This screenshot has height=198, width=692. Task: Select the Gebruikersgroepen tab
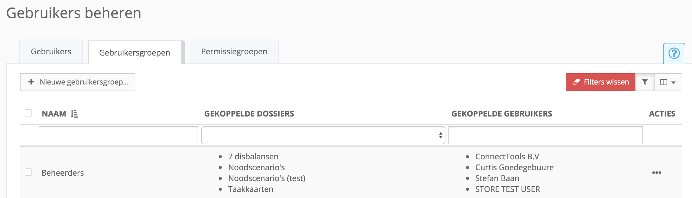coord(135,53)
